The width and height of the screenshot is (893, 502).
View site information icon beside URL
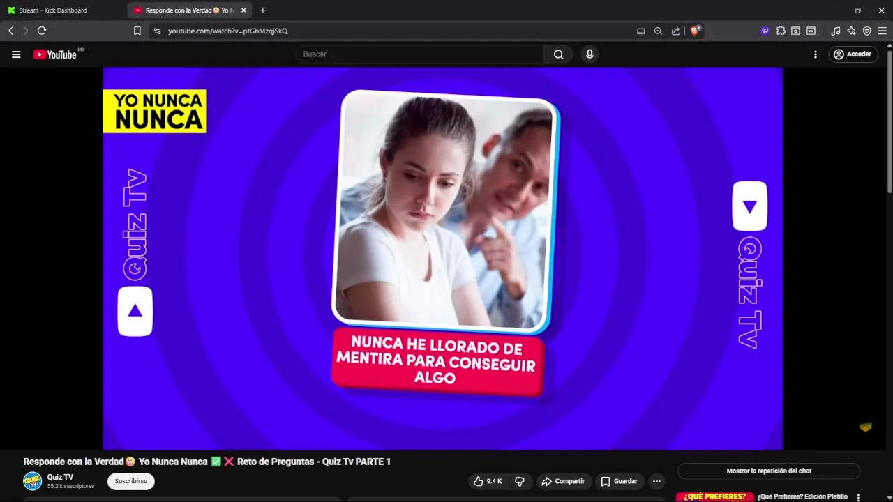click(157, 31)
